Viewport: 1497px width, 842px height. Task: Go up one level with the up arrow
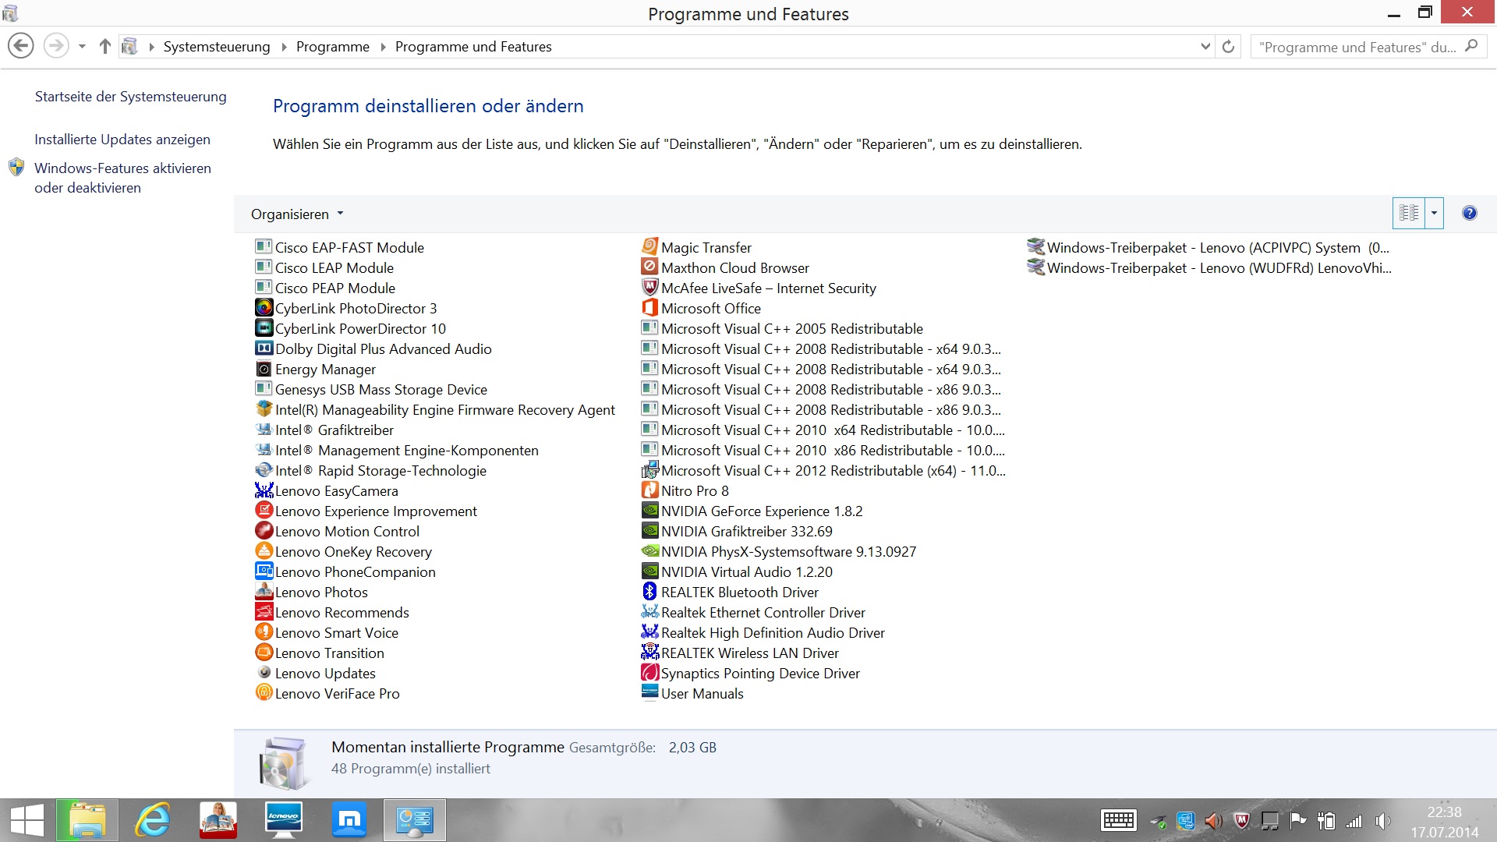coord(105,47)
